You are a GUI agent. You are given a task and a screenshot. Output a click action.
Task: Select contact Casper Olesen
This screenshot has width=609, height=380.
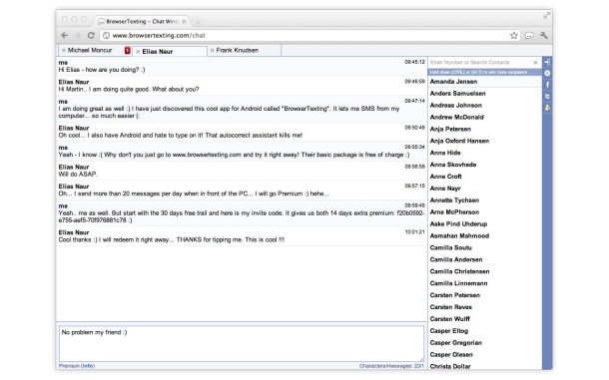coord(485,355)
